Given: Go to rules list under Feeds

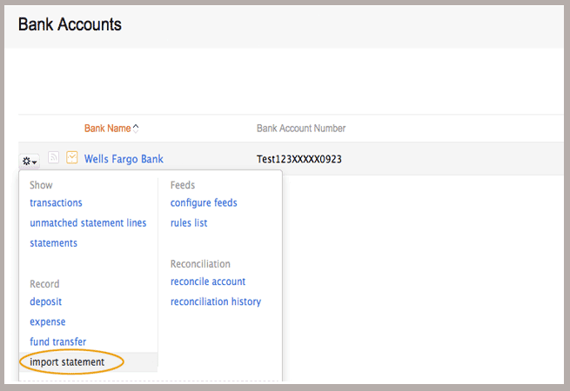Looking at the screenshot, I should click(x=189, y=223).
